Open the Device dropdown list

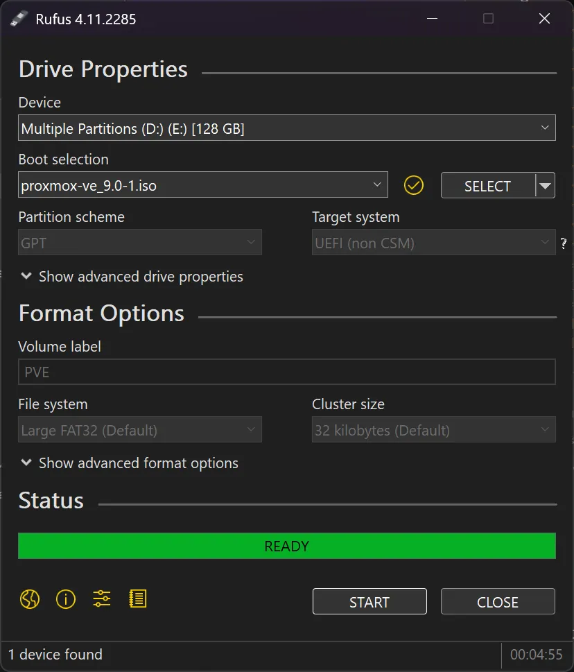(x=286, y=128)
